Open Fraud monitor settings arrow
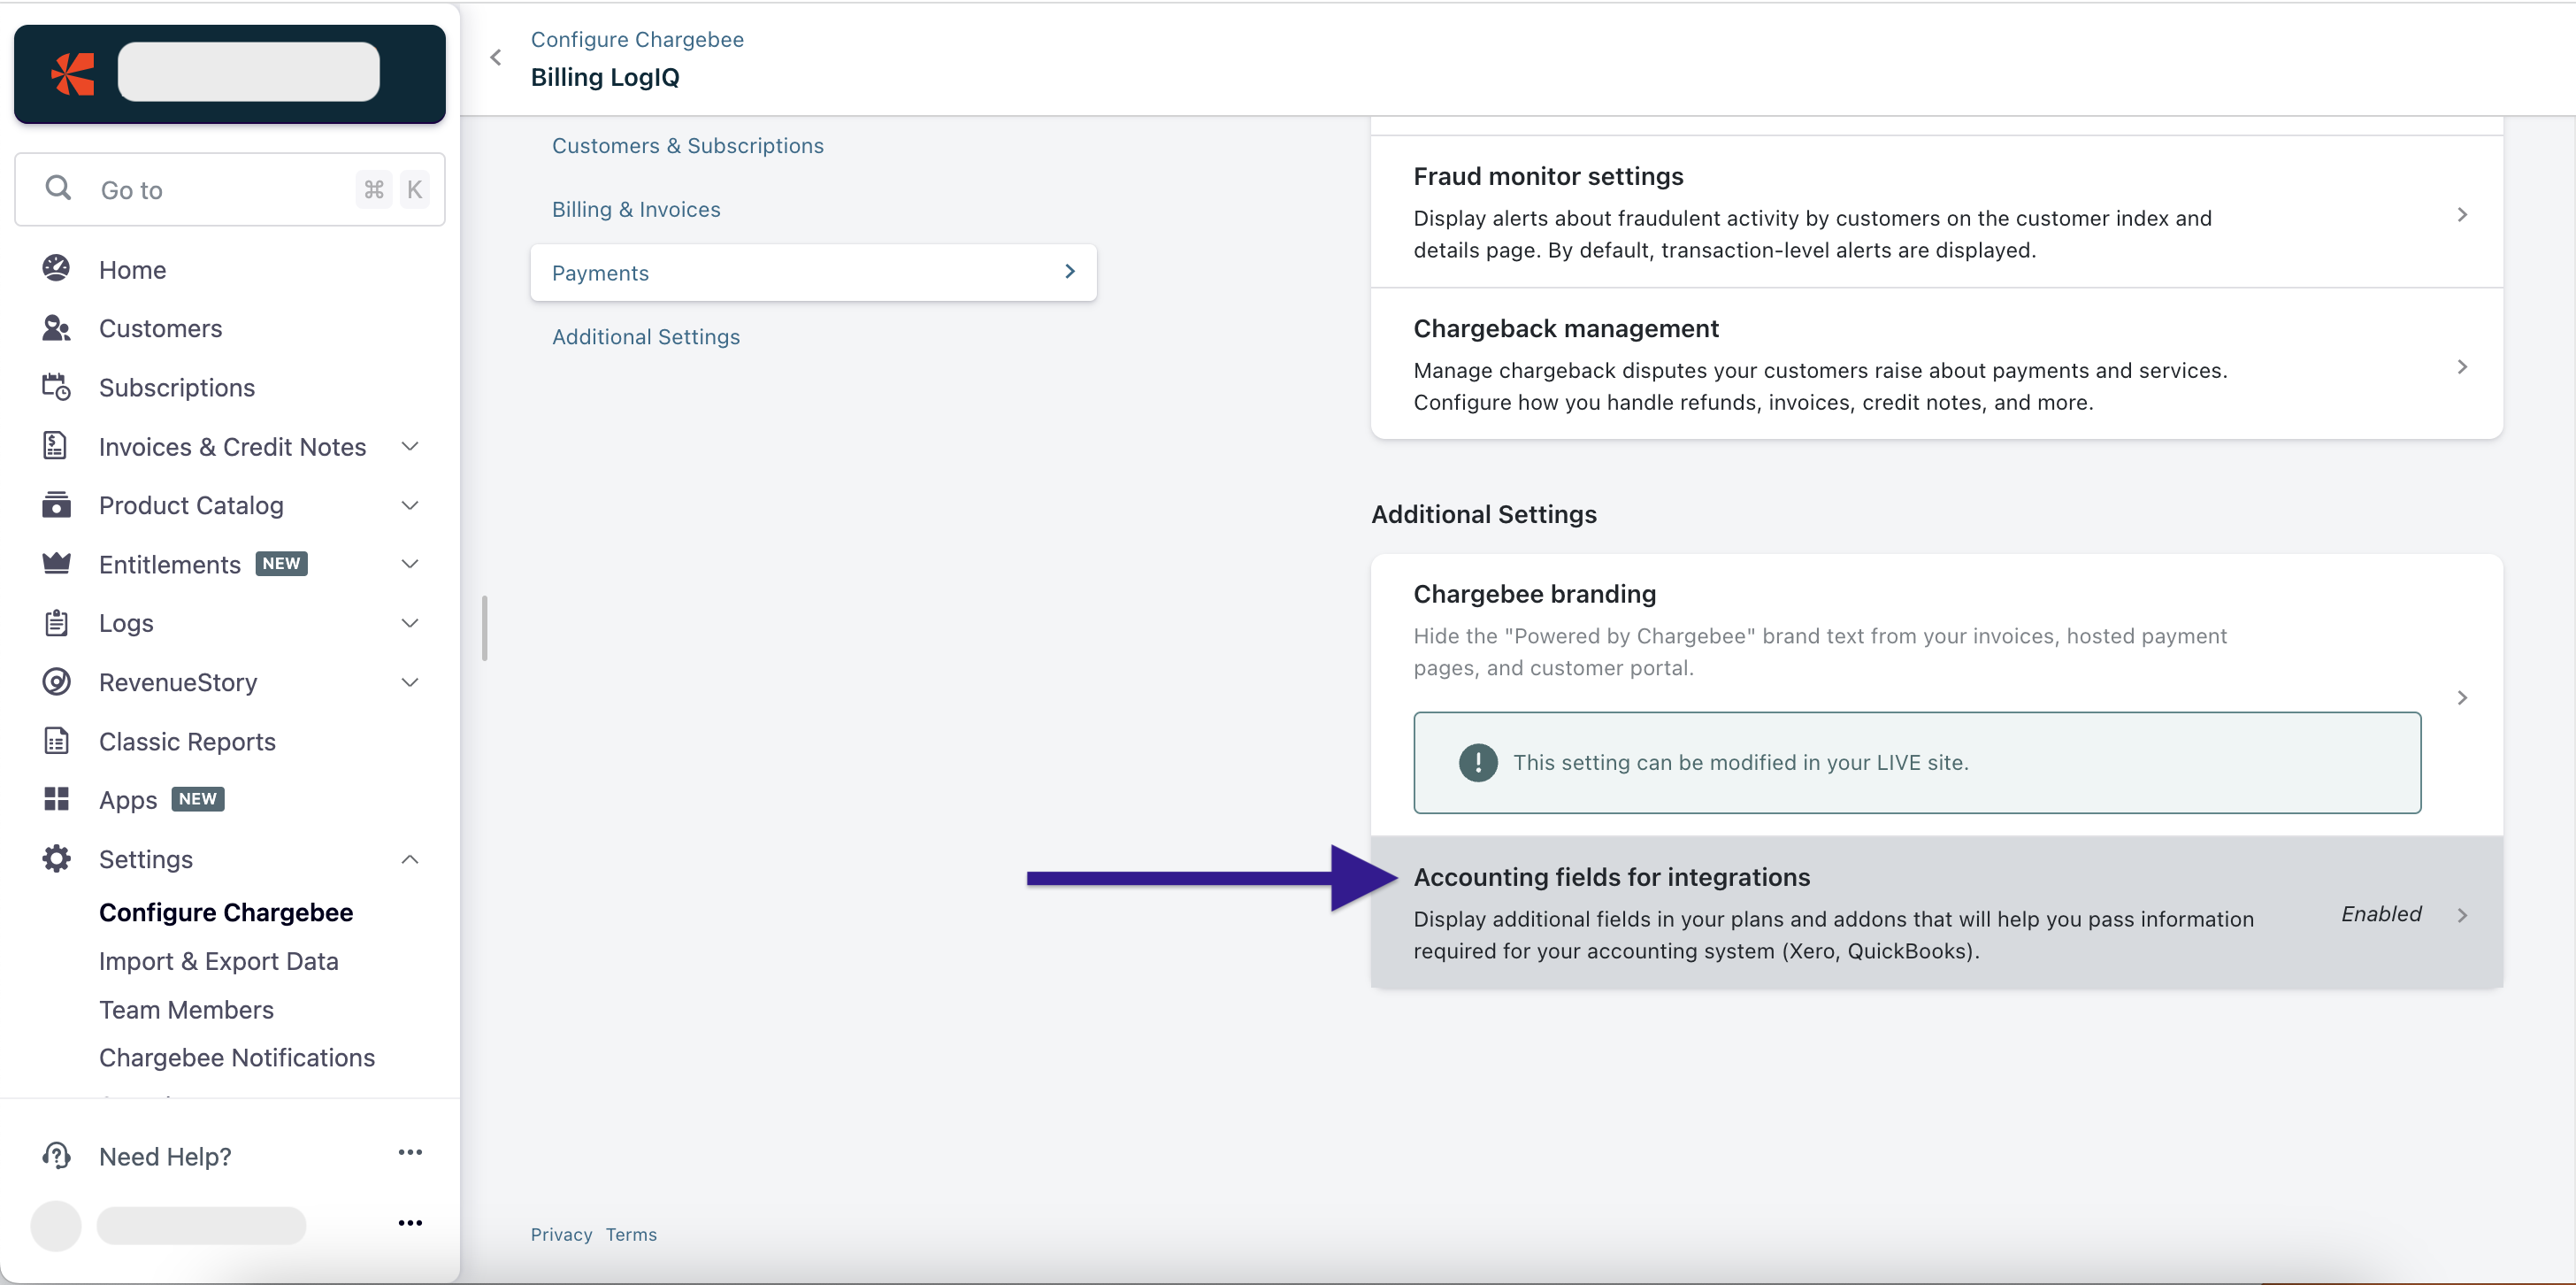The width and height of the screenshot is (2576, 1285). point(2462,214)
